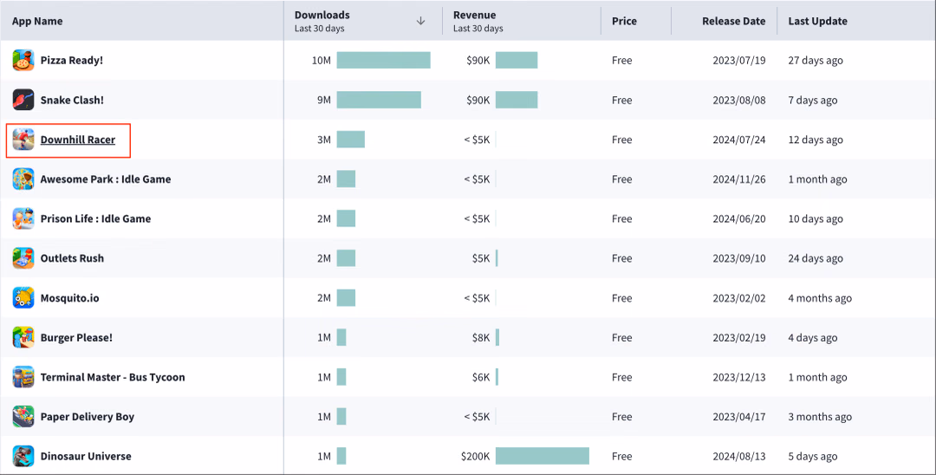Sort by the Last Update column header

tap(818, 21)
